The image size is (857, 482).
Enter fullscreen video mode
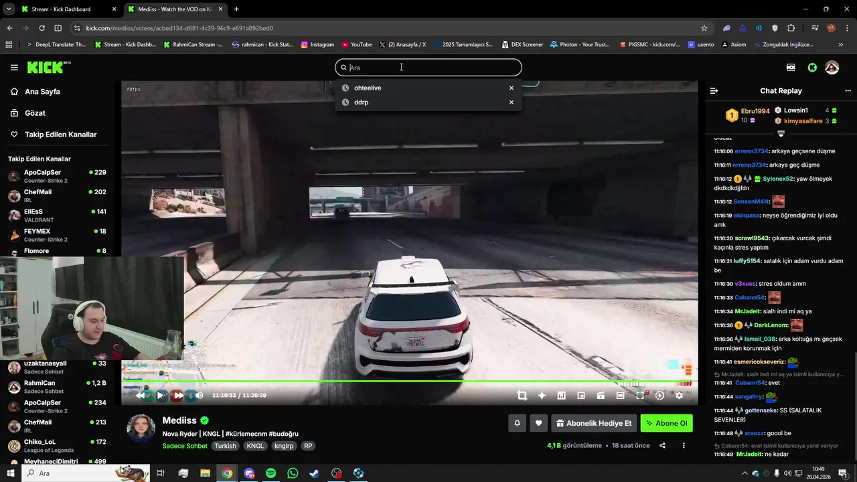pyautogui.click(x=639, y=396)
